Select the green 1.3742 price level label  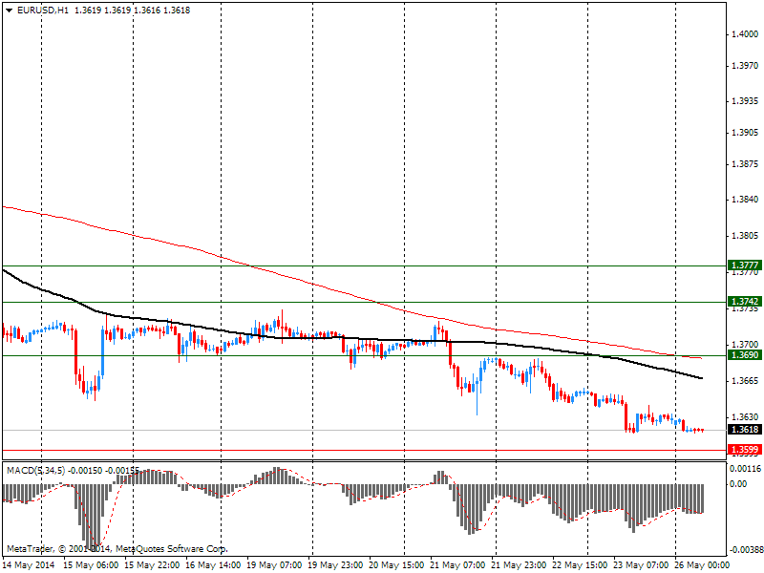(744, 302)
